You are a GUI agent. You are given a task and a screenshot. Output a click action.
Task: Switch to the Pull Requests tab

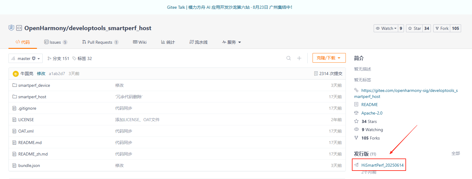tap(100, 42)
